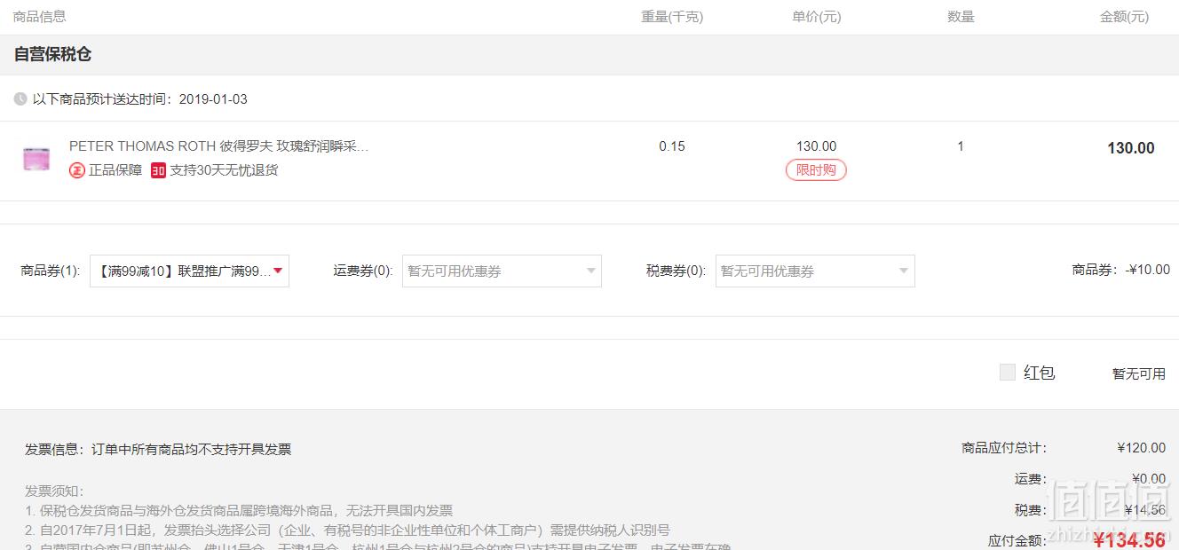Click the 正品保障 authenticity badge icon

click(x=77, y=170)
